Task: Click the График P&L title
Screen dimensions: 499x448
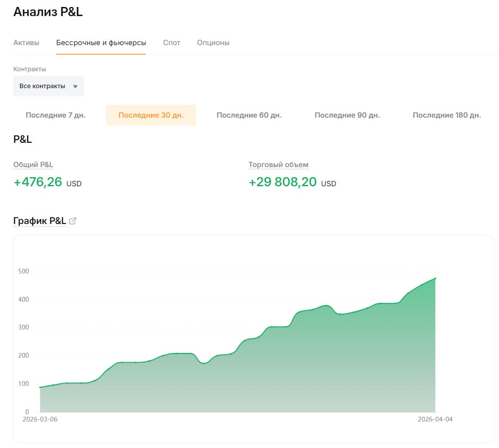Action: 39,221
